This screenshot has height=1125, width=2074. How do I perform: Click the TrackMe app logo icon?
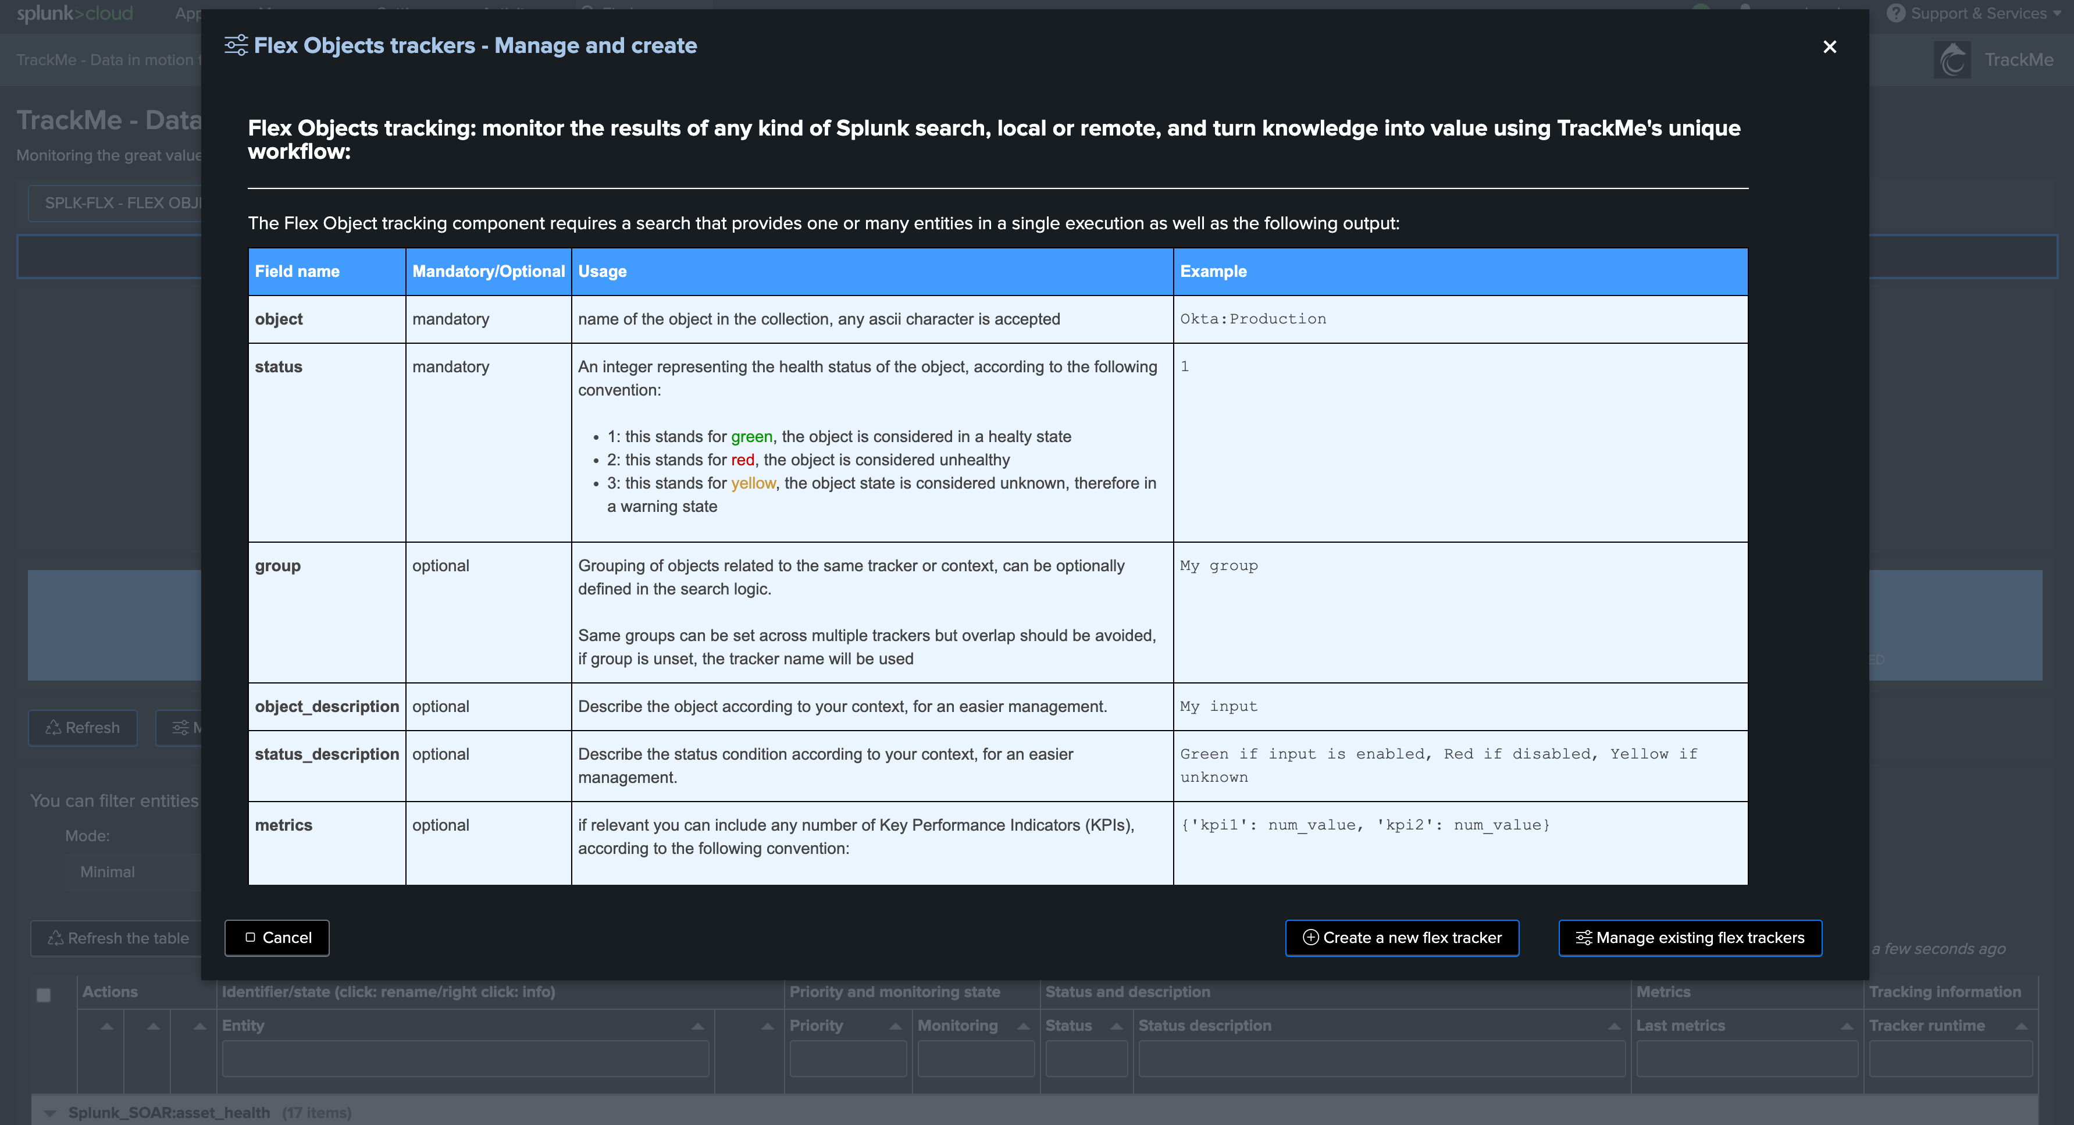1952,59
